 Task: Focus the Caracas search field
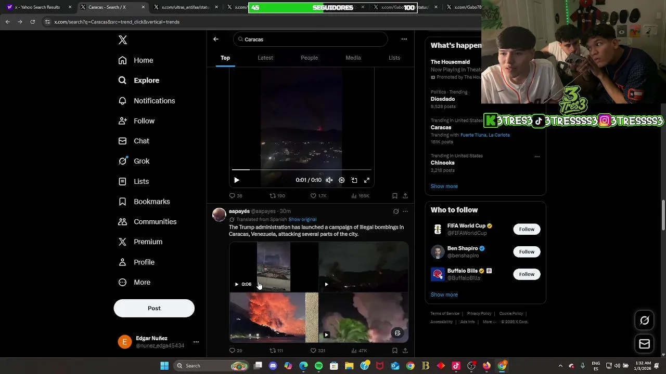coord(310,39)
